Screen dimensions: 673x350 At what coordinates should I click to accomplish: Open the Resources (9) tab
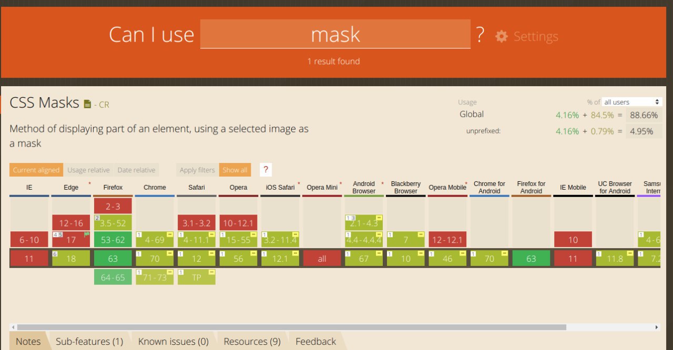click(252, 341)
